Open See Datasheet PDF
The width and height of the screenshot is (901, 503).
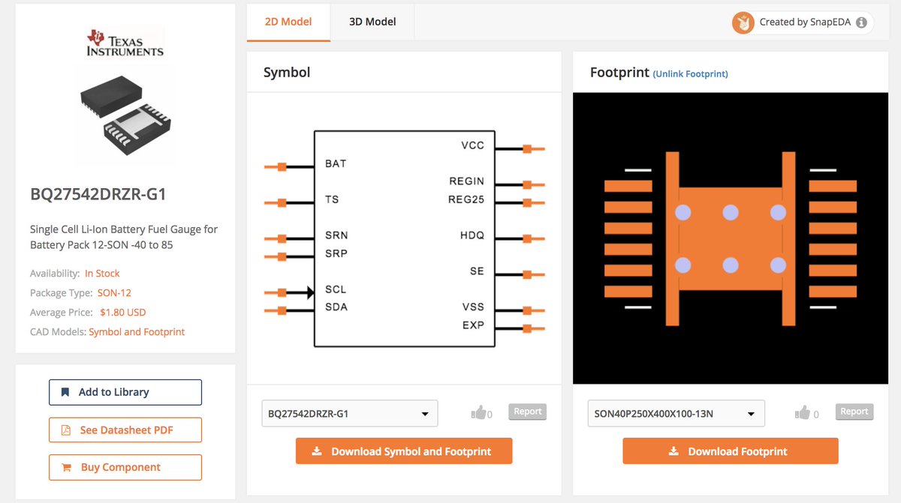125,430
